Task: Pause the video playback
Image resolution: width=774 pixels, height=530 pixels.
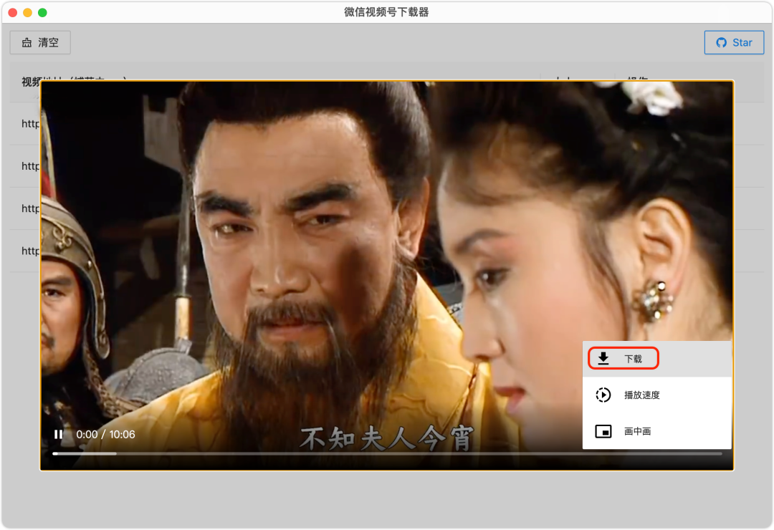Action: click(58, 434)
